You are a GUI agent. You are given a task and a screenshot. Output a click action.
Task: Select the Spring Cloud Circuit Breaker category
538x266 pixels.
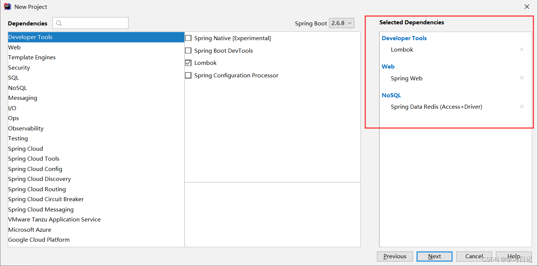(96, 199)
